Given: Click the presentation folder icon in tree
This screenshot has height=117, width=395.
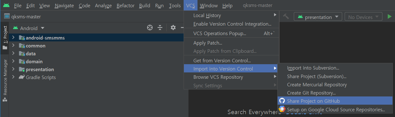Looking at the screenshot, I should pyautogui.click(x=22, y=69).
